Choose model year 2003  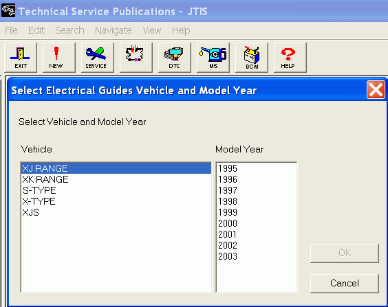(x=257, y=256)
